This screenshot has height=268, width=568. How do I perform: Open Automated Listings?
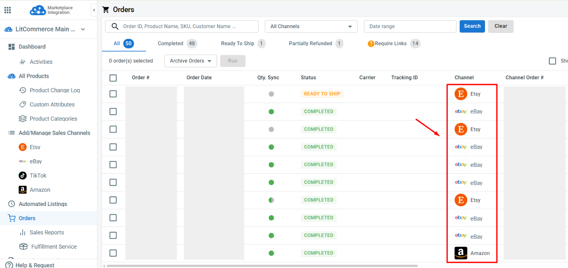click(43, 204)
